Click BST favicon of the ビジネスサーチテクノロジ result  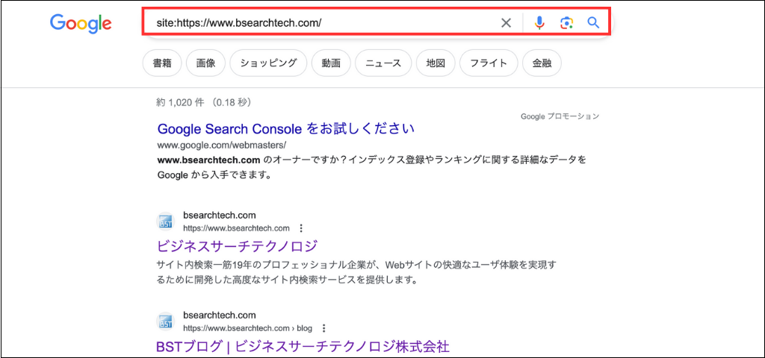[x=165, y=222]
